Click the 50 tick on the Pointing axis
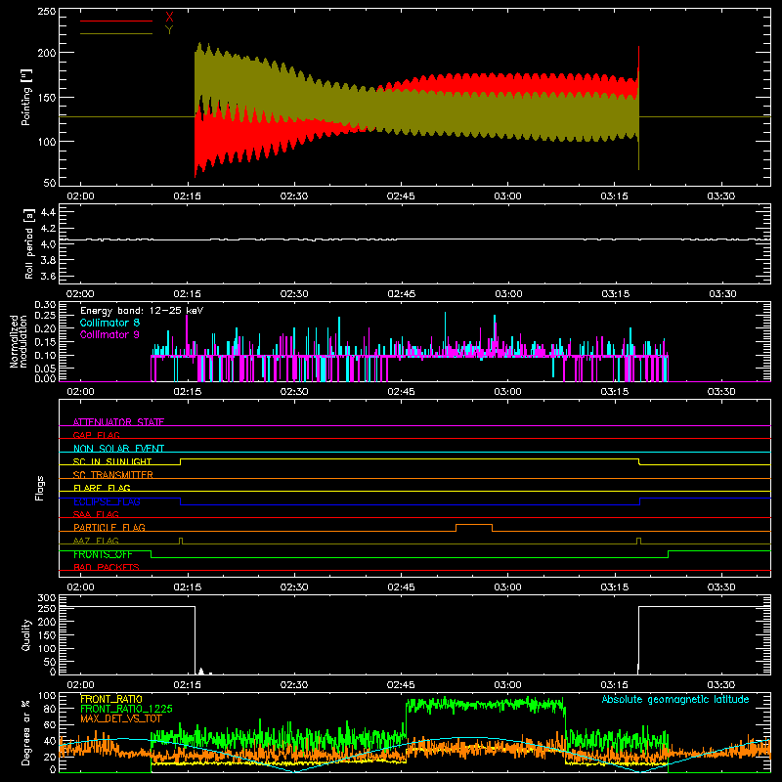 coord(50,183)
